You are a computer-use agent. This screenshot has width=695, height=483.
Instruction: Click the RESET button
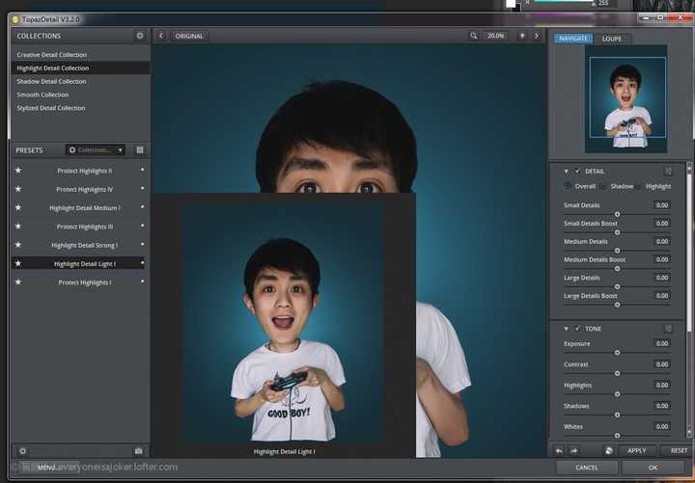(678, 450)
